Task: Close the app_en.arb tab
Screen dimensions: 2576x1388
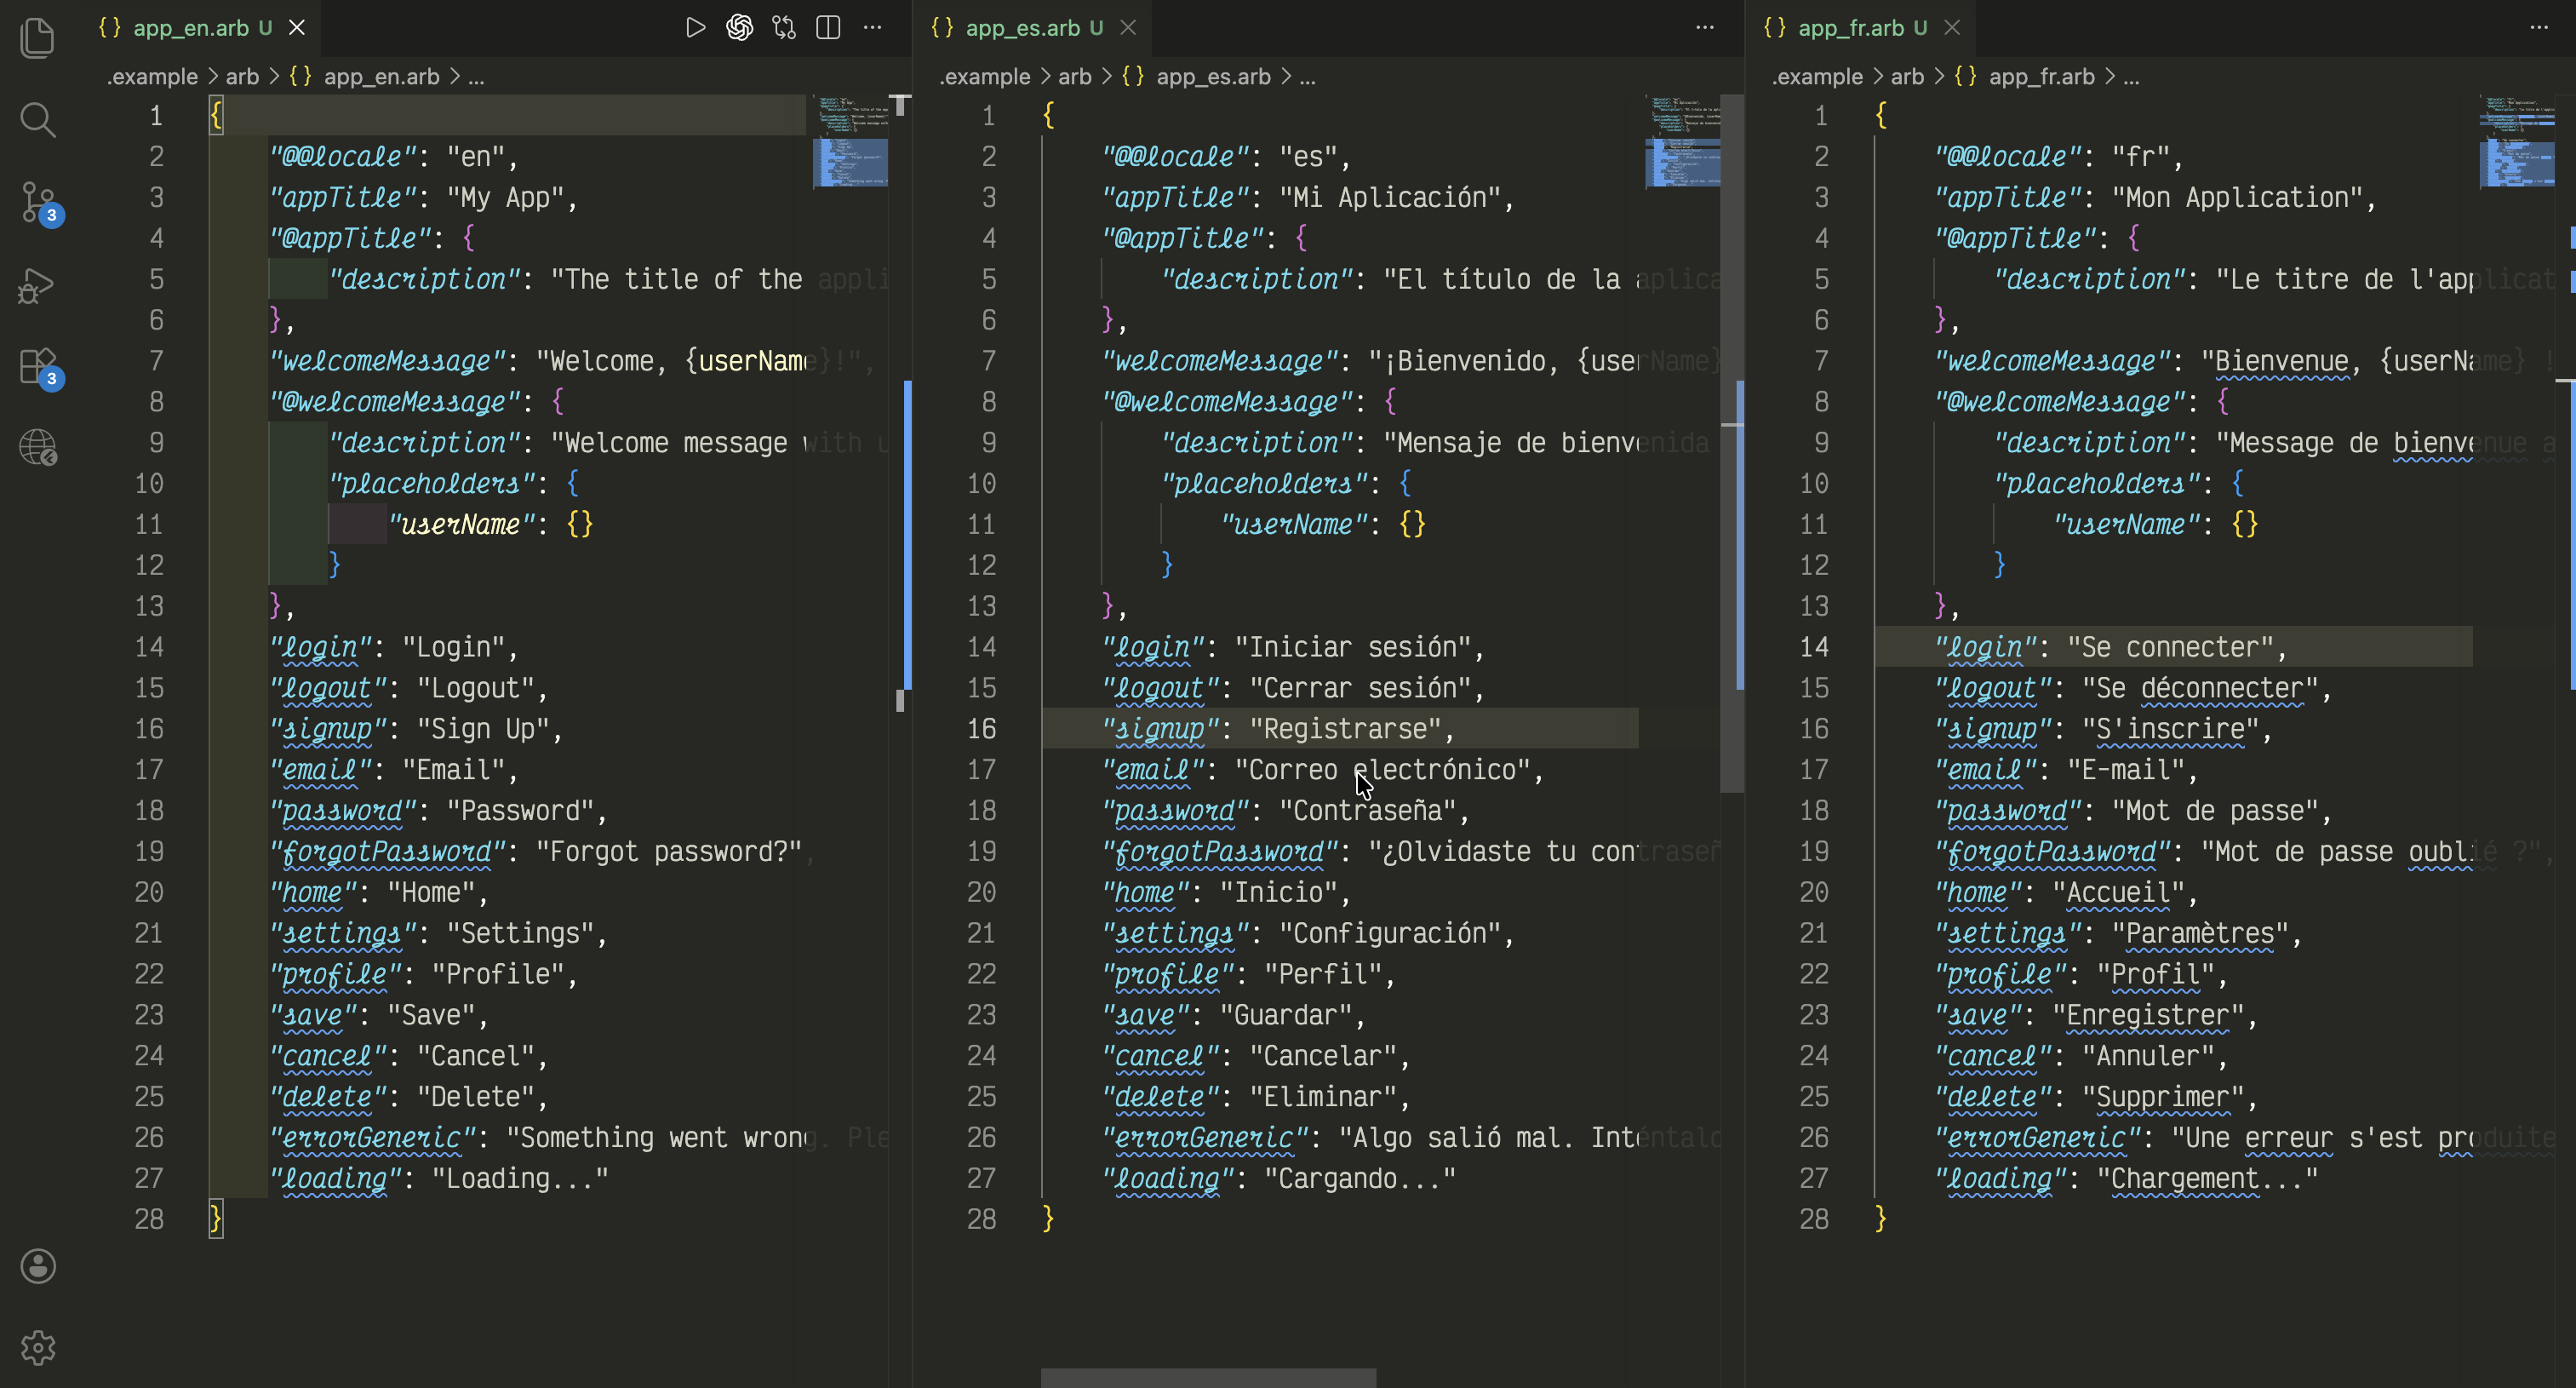Action: pyautogui.click(x=297, y=28)
